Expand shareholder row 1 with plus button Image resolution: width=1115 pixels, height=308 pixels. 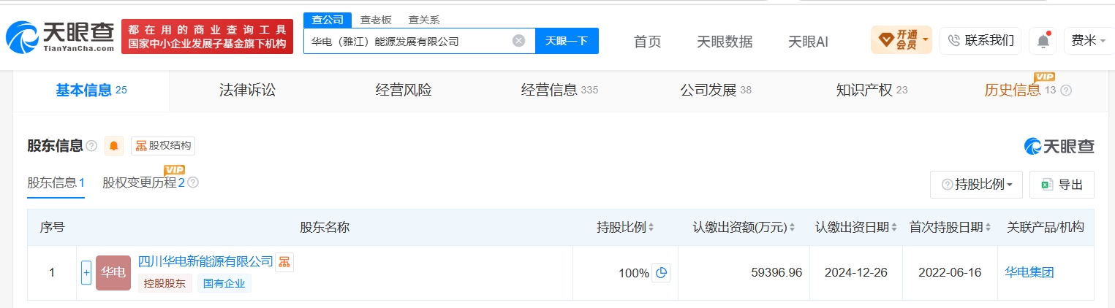86,273
